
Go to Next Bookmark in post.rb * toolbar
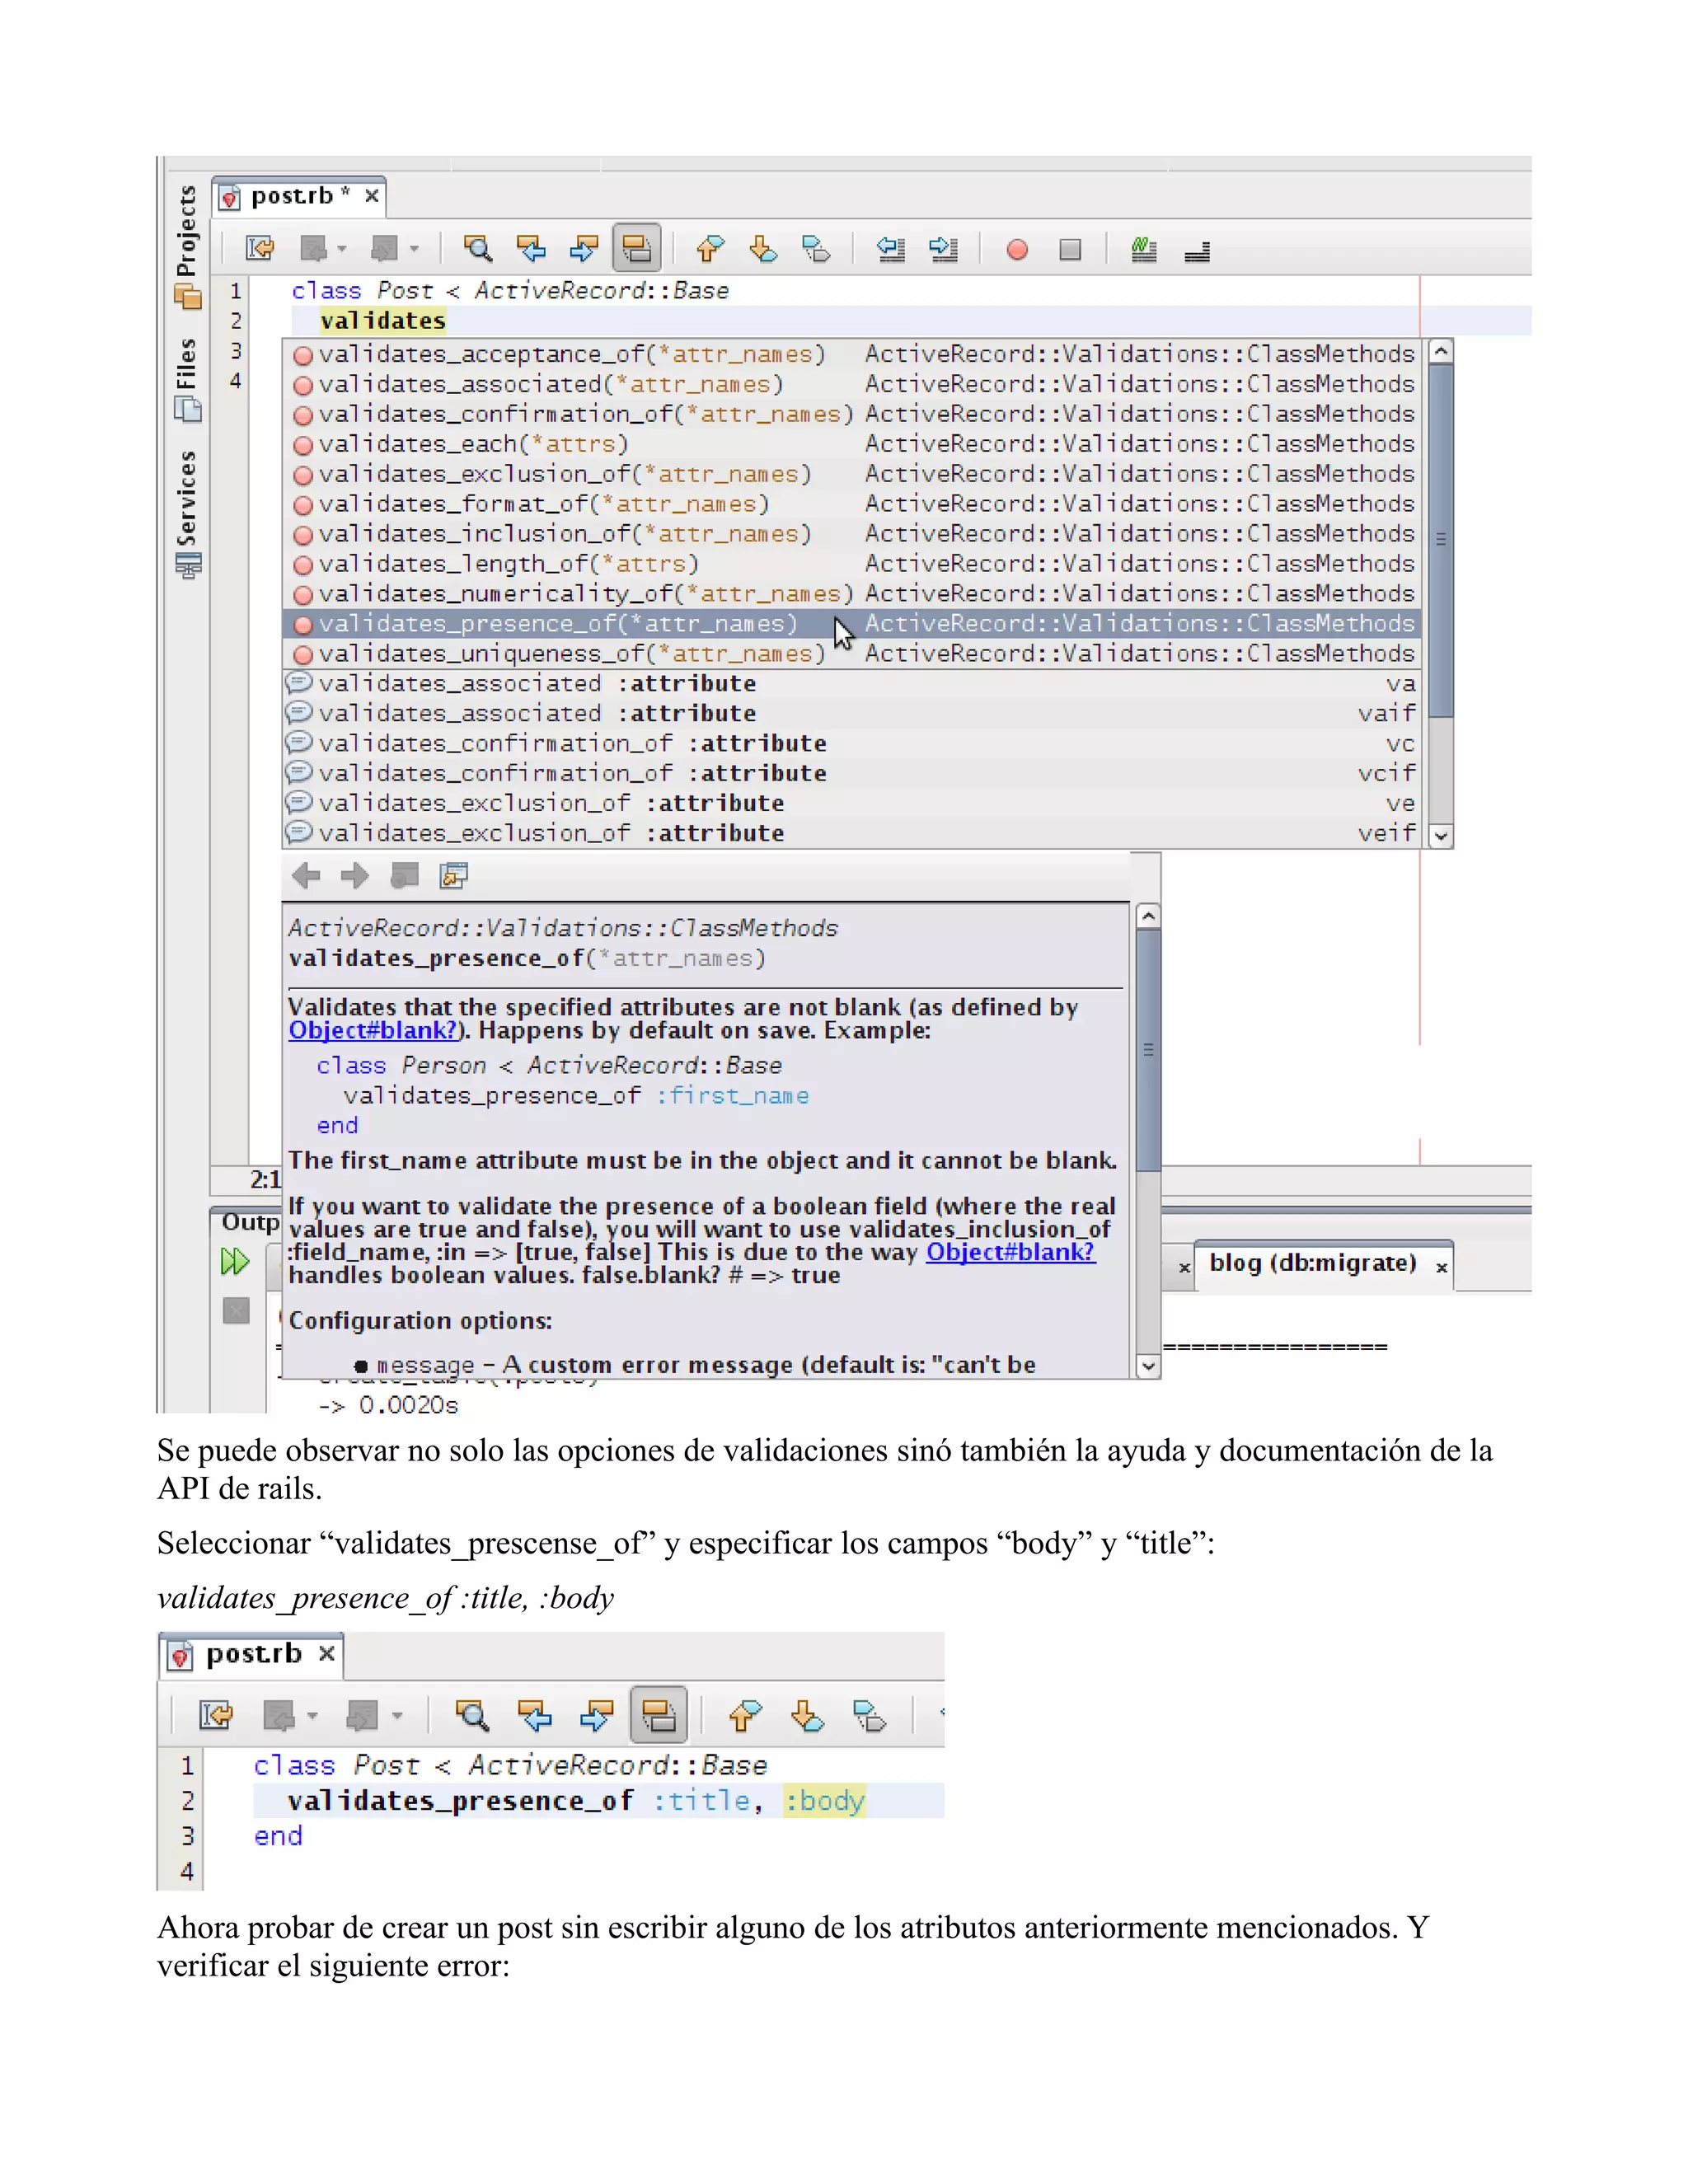[x=763, y=248]
